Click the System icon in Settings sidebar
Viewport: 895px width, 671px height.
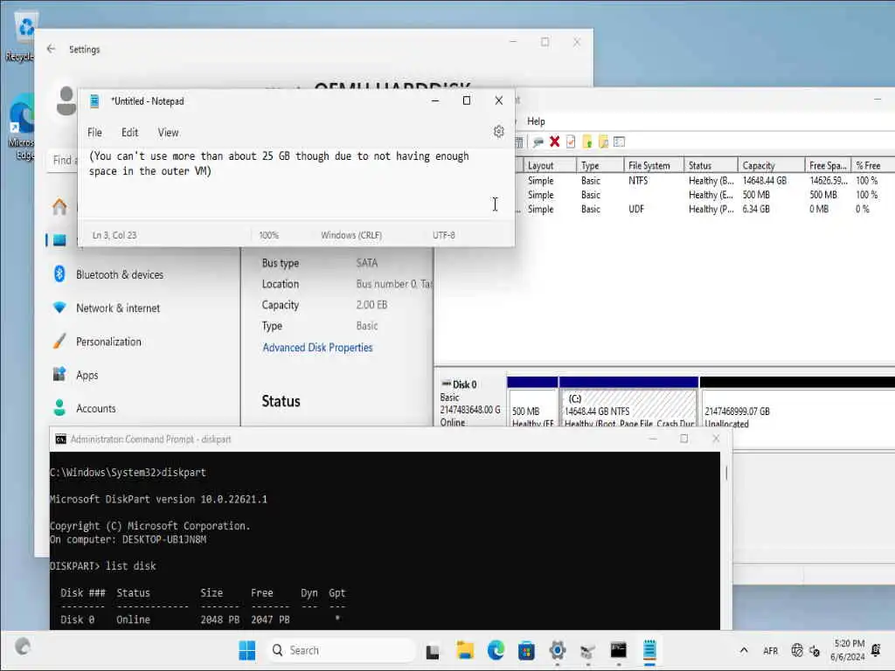click(60, 240)
